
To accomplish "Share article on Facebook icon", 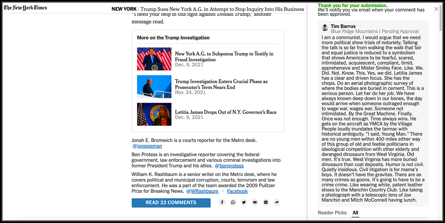I will pyautogui.click(x=222, y=202).
